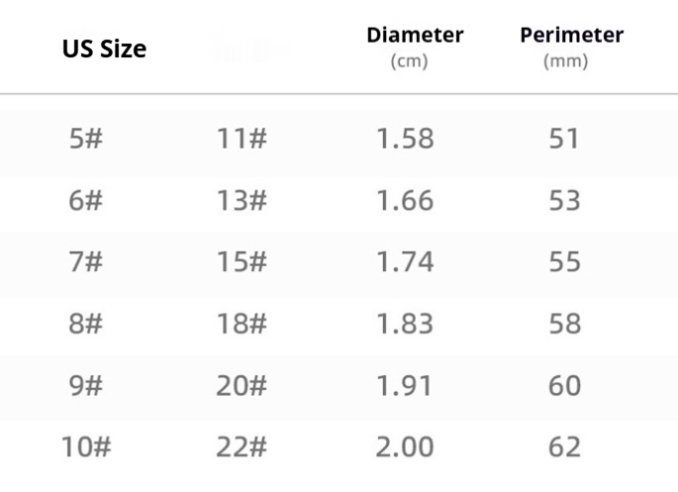Select the 9# US size cell
678x492 pixels.
(x=84, y=385)
